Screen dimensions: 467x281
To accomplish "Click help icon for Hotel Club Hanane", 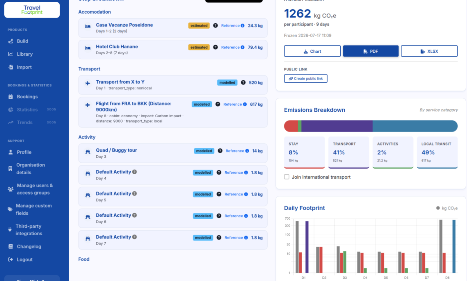I will (x=215, y=47).
